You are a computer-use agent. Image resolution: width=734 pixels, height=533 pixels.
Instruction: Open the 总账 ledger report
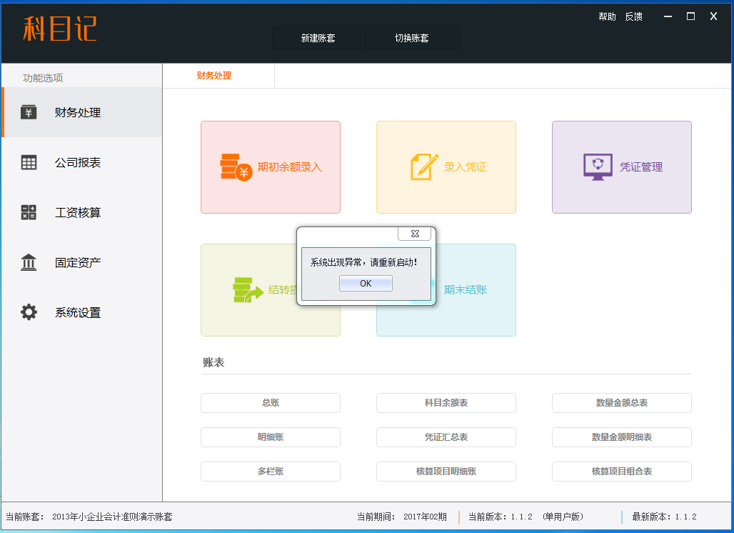click(x=270, y=403)
